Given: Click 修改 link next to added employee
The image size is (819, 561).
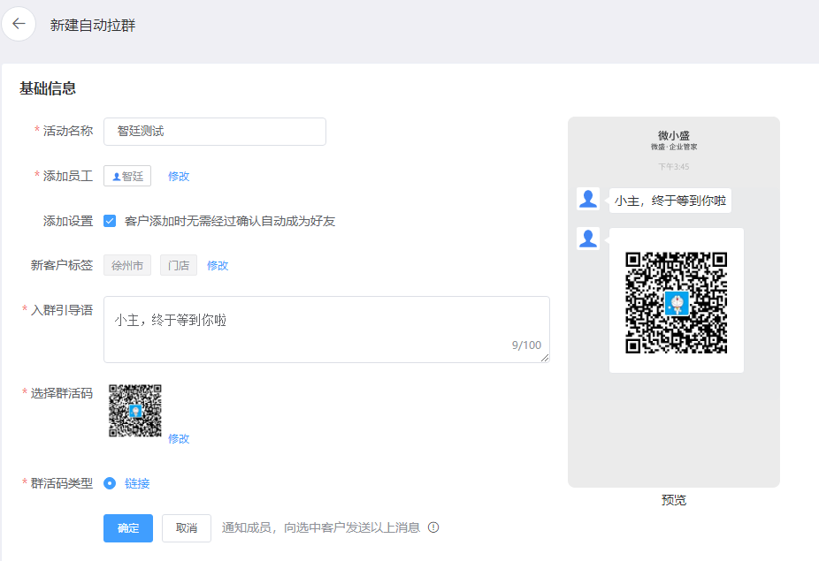Looking at the screenshot, I should click(179, 177).
